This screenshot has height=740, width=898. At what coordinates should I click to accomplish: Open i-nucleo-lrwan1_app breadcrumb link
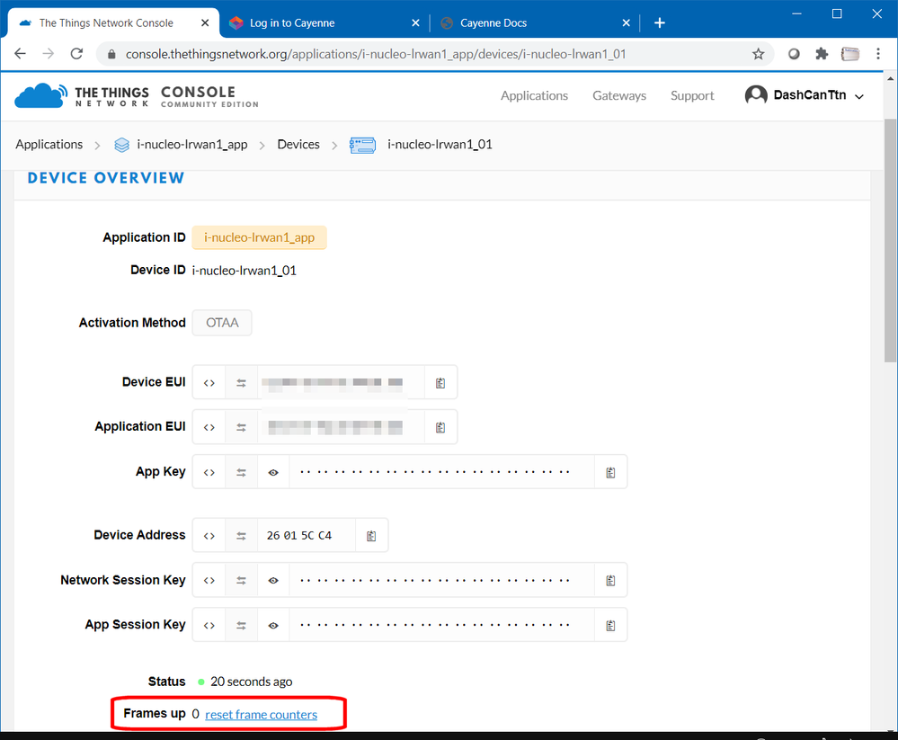[192, 145]
